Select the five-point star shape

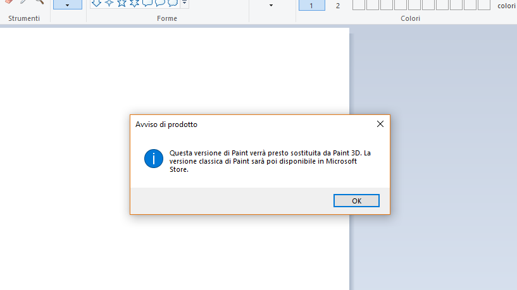point(121,3)
